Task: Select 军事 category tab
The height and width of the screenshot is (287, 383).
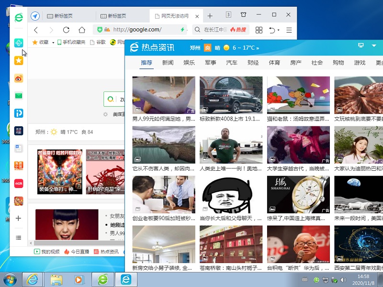Action: pyautogui.click(x=210, y=63)
